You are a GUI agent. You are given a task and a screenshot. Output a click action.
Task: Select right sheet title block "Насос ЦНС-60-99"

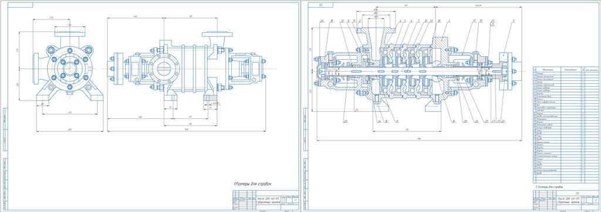568,199
